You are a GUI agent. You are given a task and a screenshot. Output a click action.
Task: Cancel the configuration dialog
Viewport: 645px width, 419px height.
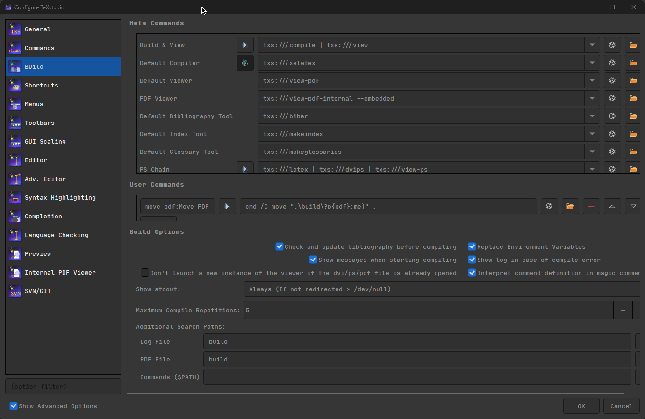tap(621, 406)
